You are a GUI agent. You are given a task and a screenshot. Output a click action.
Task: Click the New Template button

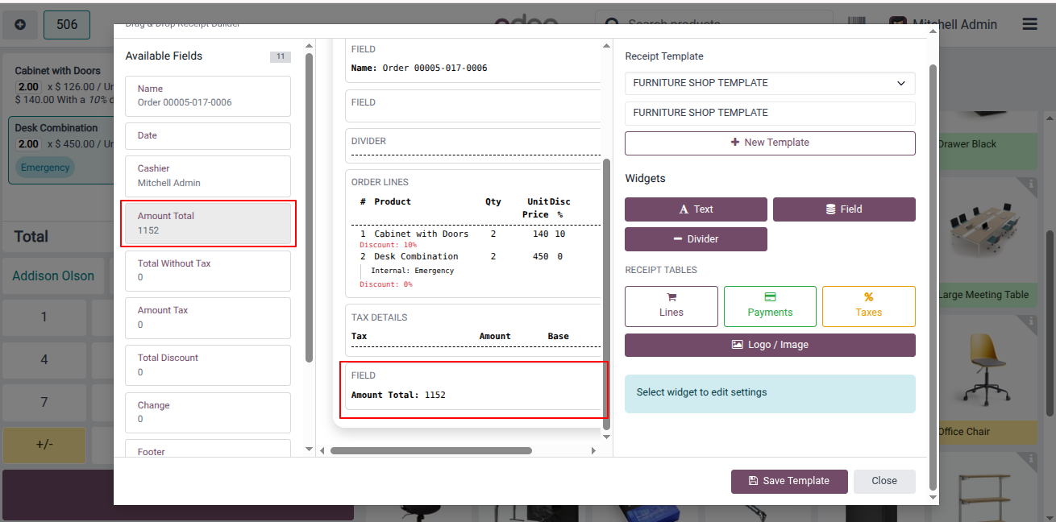coord(770,143)
